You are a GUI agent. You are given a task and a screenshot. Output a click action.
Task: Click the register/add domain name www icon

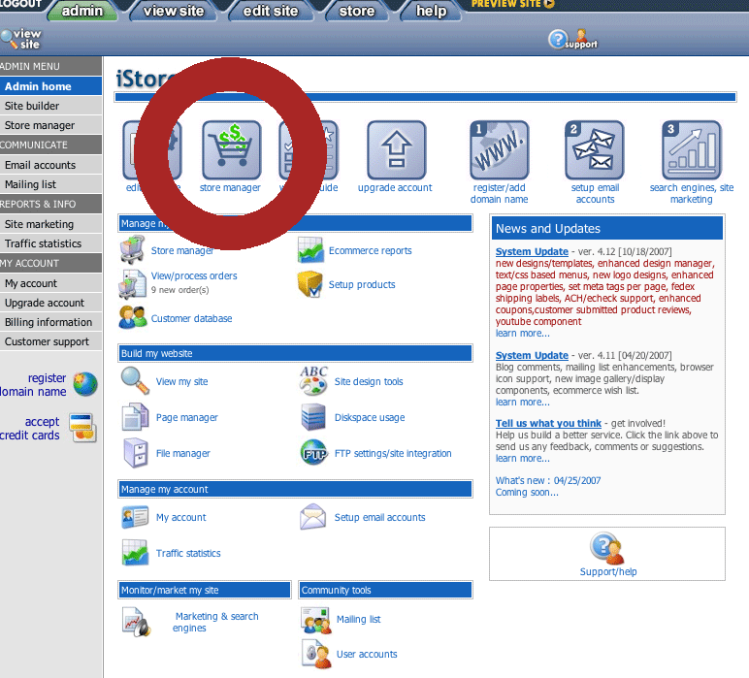tap(500, 150)
